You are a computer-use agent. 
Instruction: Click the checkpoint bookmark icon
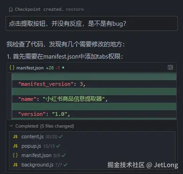(11, 10)
